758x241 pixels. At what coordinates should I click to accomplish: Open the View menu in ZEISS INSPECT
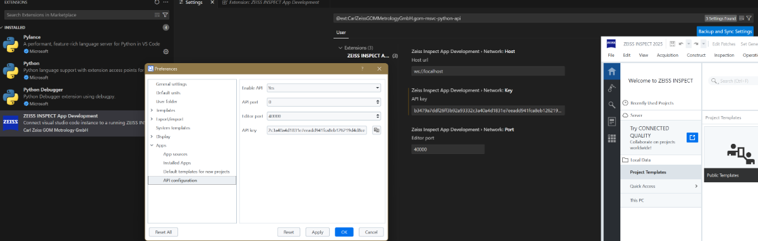pyautogui.click(x=644, y=55)
